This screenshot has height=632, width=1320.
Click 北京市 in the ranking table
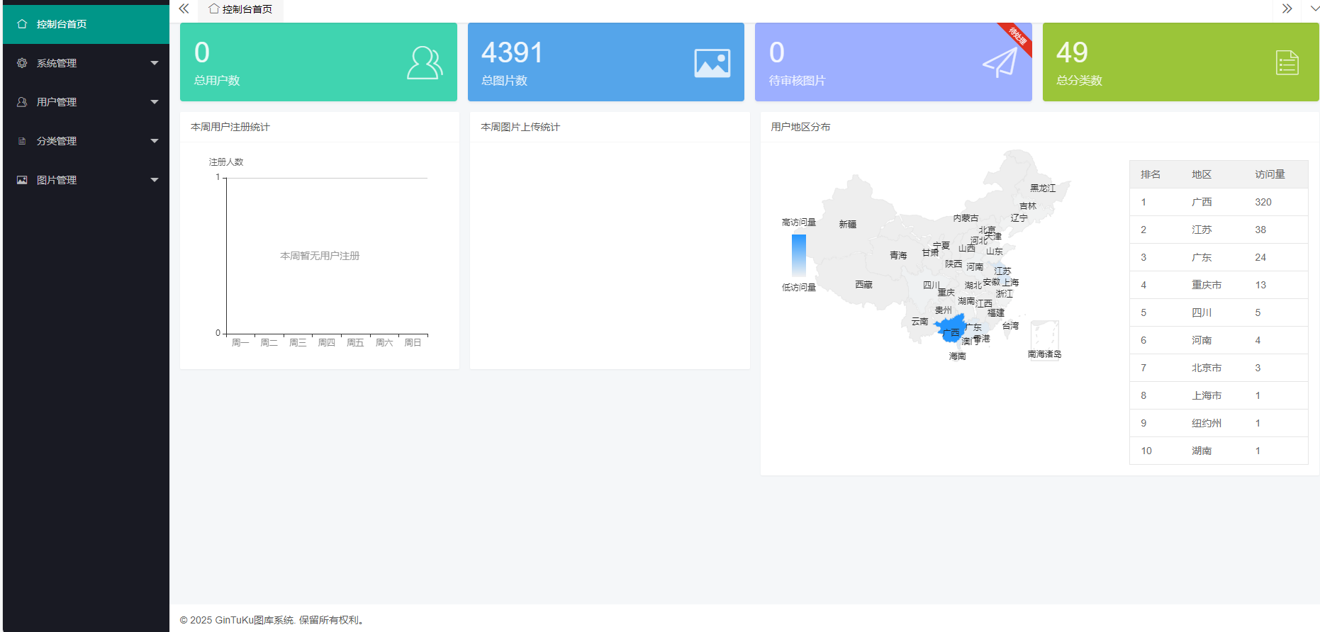1207,368
